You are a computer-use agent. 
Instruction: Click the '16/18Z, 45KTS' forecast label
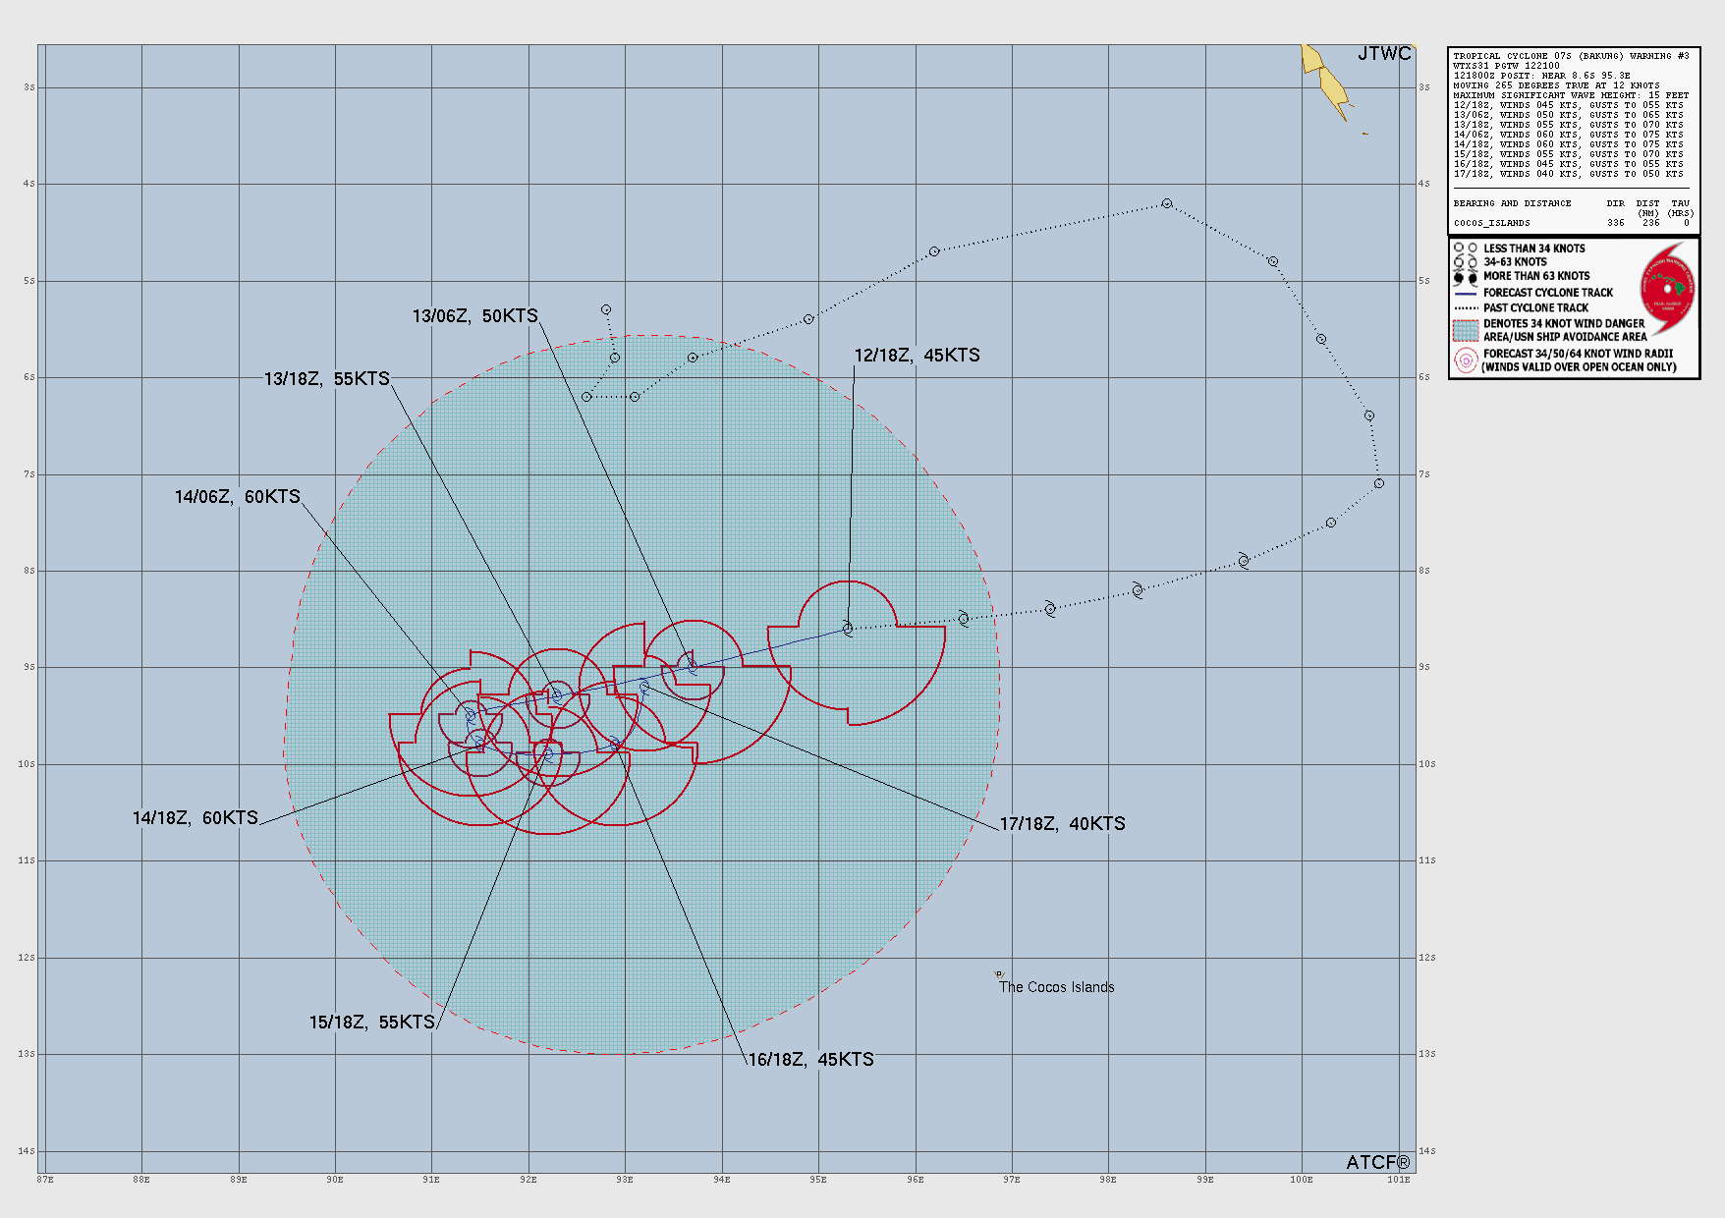click(x=810, y=1060)
